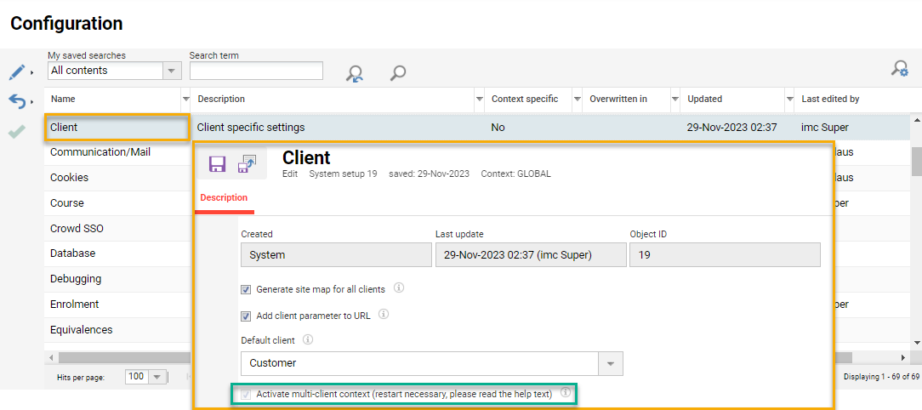This screenshot has width=922, height=410.
Task: Select the Description tab
Action: (x=224, y=197)
